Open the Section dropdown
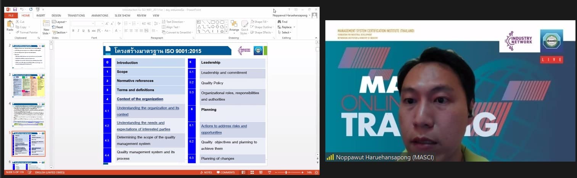Viewport: 577px width, 178px height. pos(60,32)
